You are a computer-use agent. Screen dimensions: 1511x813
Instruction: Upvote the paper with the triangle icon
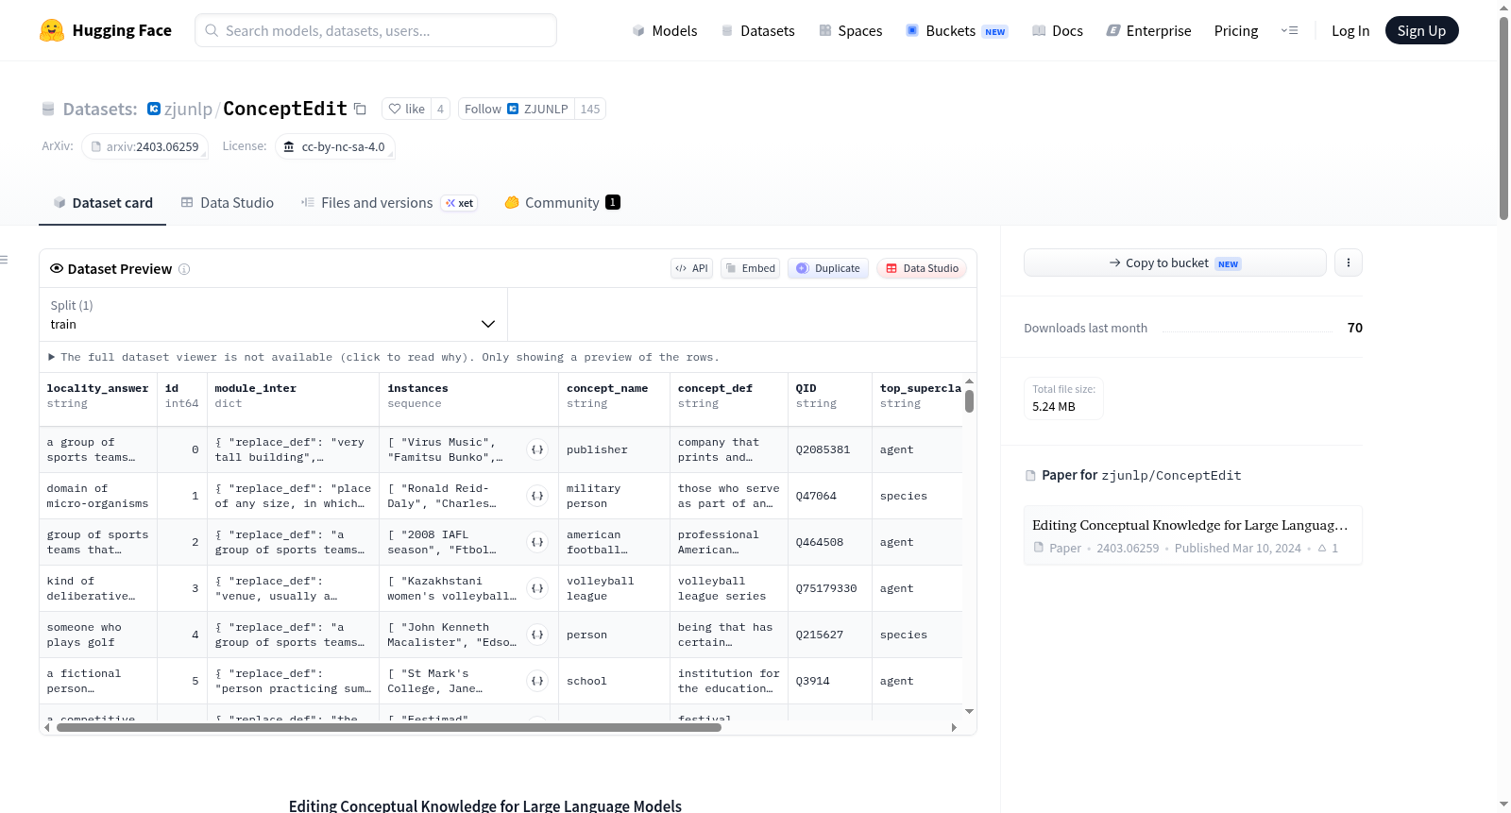coord(1322,548)
